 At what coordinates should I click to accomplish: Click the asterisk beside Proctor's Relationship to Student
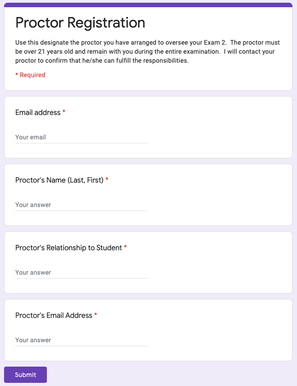tap(126, 248)
